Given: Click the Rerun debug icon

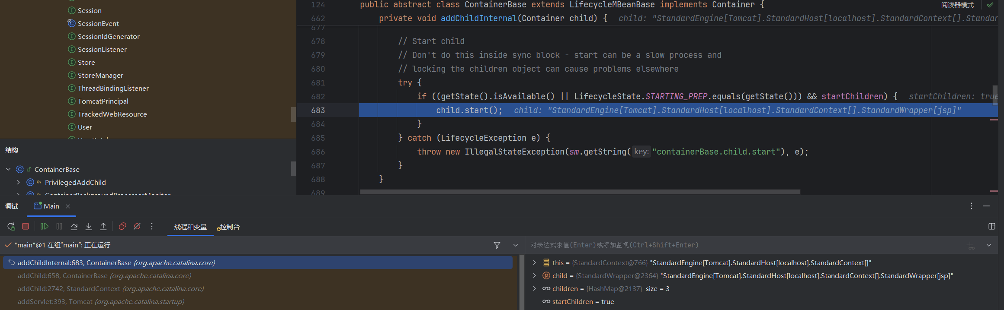Looking at the screenshot, I should 11,227.
